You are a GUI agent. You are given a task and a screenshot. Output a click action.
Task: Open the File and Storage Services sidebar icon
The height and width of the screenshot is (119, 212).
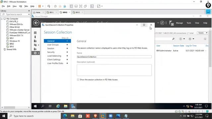[35, 45]
